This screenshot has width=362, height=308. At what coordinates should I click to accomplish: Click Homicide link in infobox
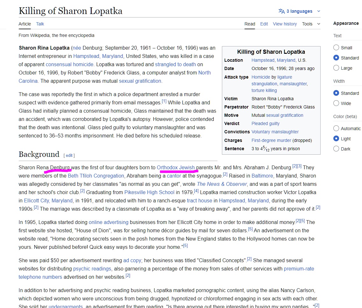[x=261, y=77]
